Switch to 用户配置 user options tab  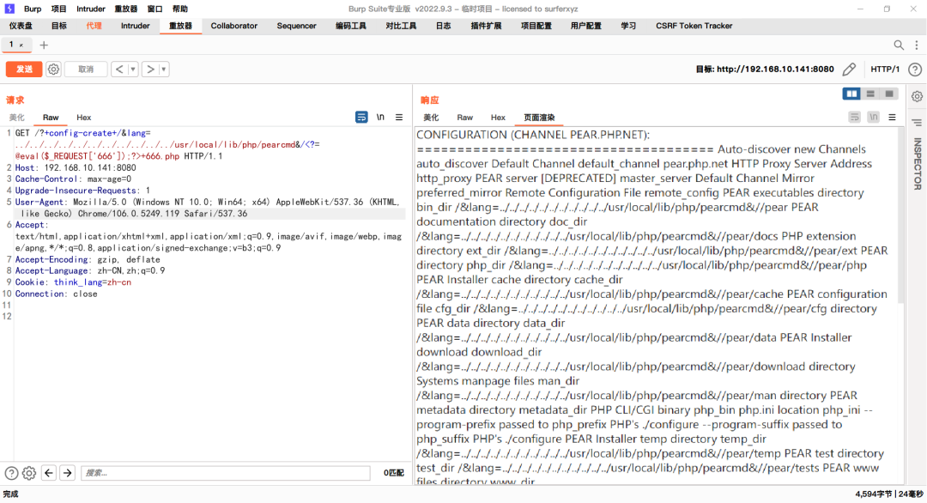586,26
